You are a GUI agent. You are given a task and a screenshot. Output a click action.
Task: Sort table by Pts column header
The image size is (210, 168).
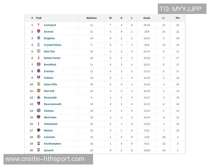[177, 18]
